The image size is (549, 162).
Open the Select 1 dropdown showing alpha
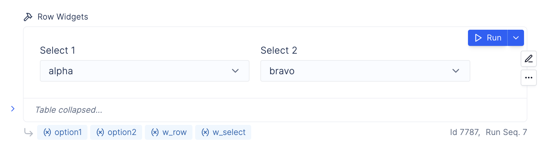coord(145,71)
